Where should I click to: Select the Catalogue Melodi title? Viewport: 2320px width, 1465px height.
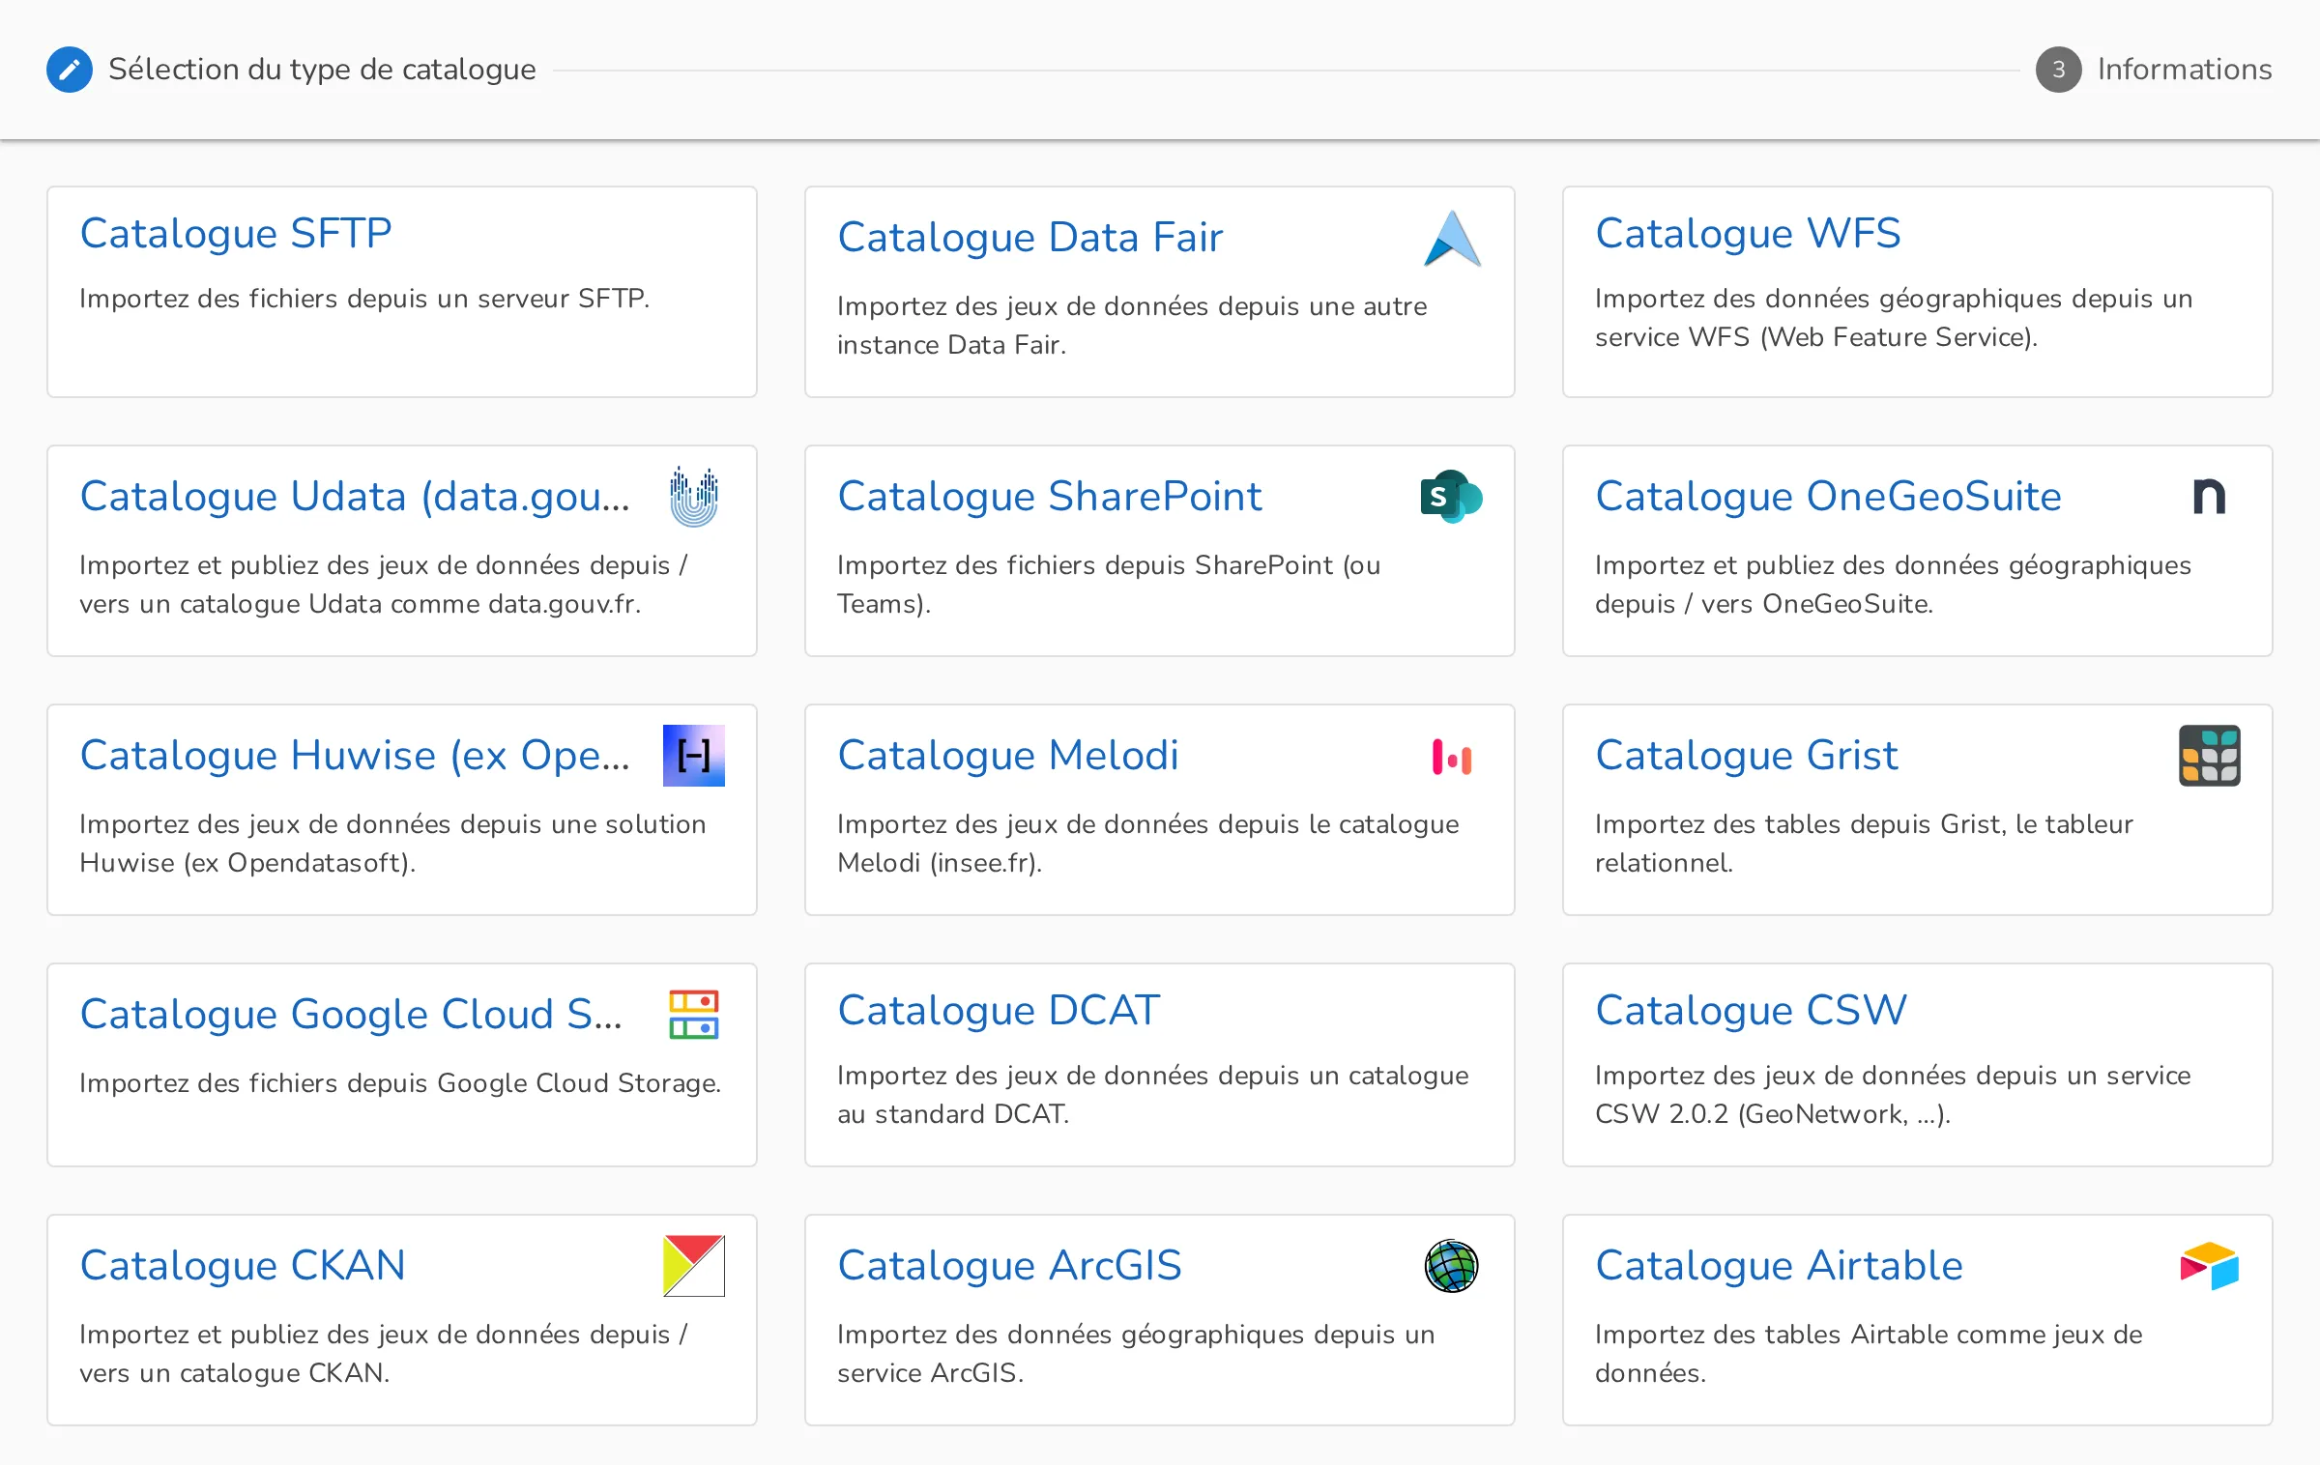click(x=1008, y=755)
